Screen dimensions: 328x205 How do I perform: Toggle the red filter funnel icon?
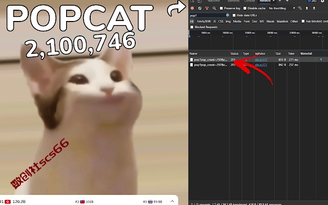tap(207, 8)
